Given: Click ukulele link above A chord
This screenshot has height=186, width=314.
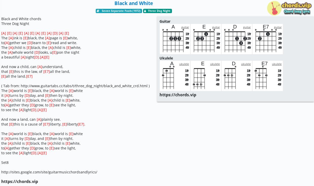Looking at the screenshot, I should [x=184, y=64].
